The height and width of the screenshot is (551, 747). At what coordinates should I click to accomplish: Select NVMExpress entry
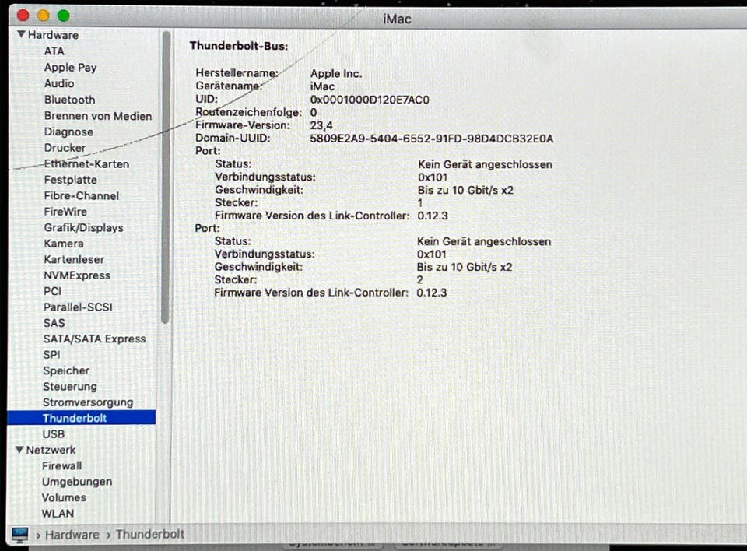77,275
